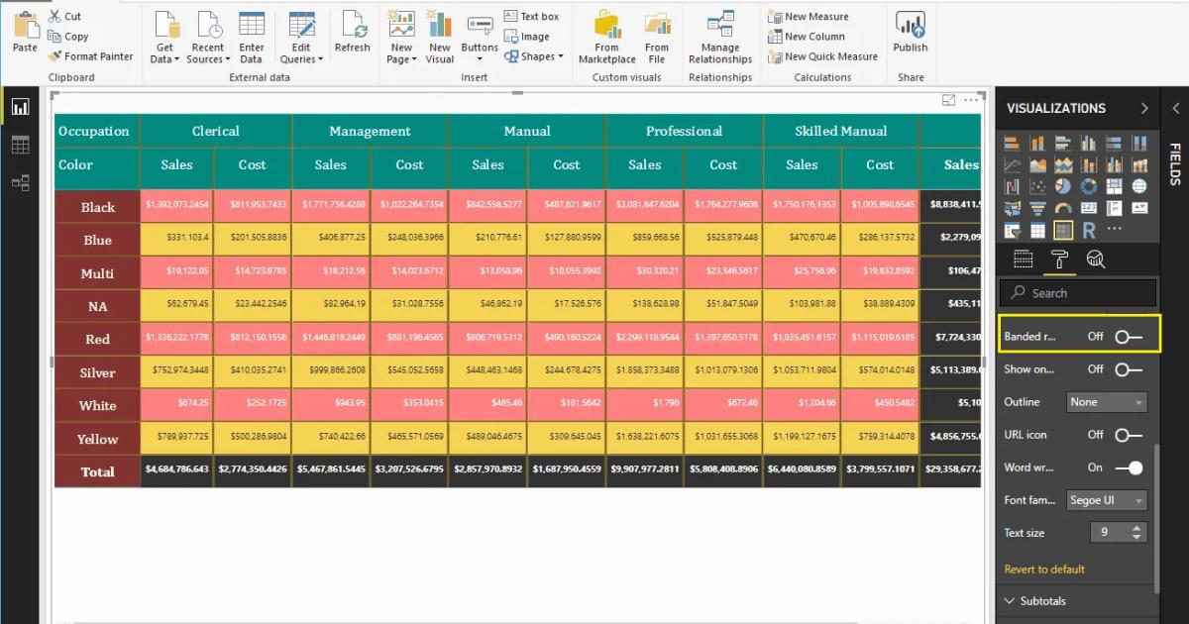Select the donut chart visualization icon
Viewport: 1189px width, 624px height.
click(1088, 186)
